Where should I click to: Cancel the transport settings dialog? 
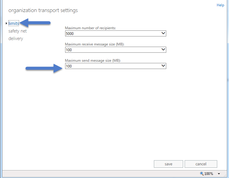201,164
